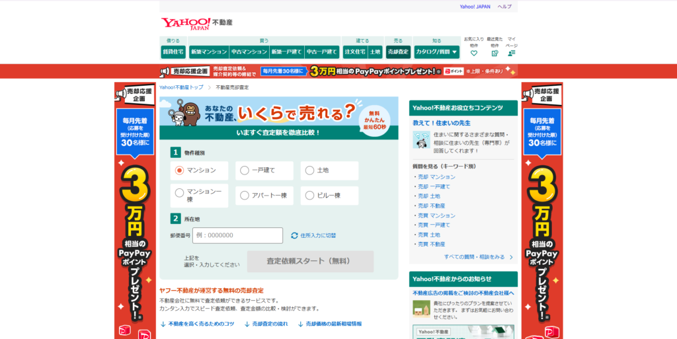Open the 売却査定 navigation tab

(x=398, y=52)
